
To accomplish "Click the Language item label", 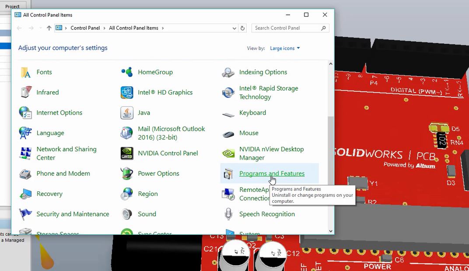I will tap(50, 133).
